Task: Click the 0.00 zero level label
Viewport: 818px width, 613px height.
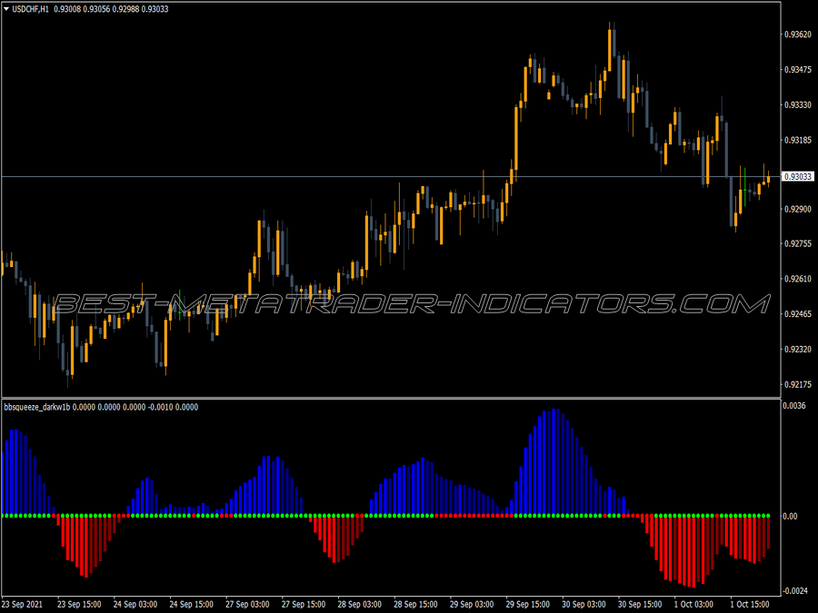Action: [791, 516]
